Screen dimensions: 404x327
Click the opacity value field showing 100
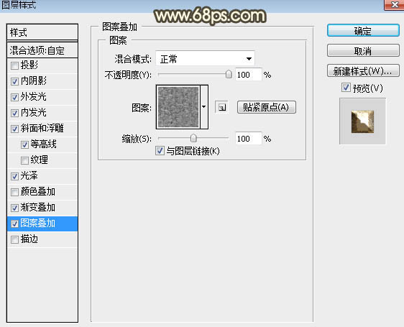(249, 75)
